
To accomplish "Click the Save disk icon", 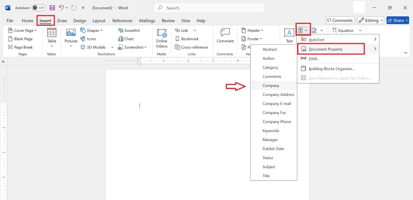I will tap(53, 8).
